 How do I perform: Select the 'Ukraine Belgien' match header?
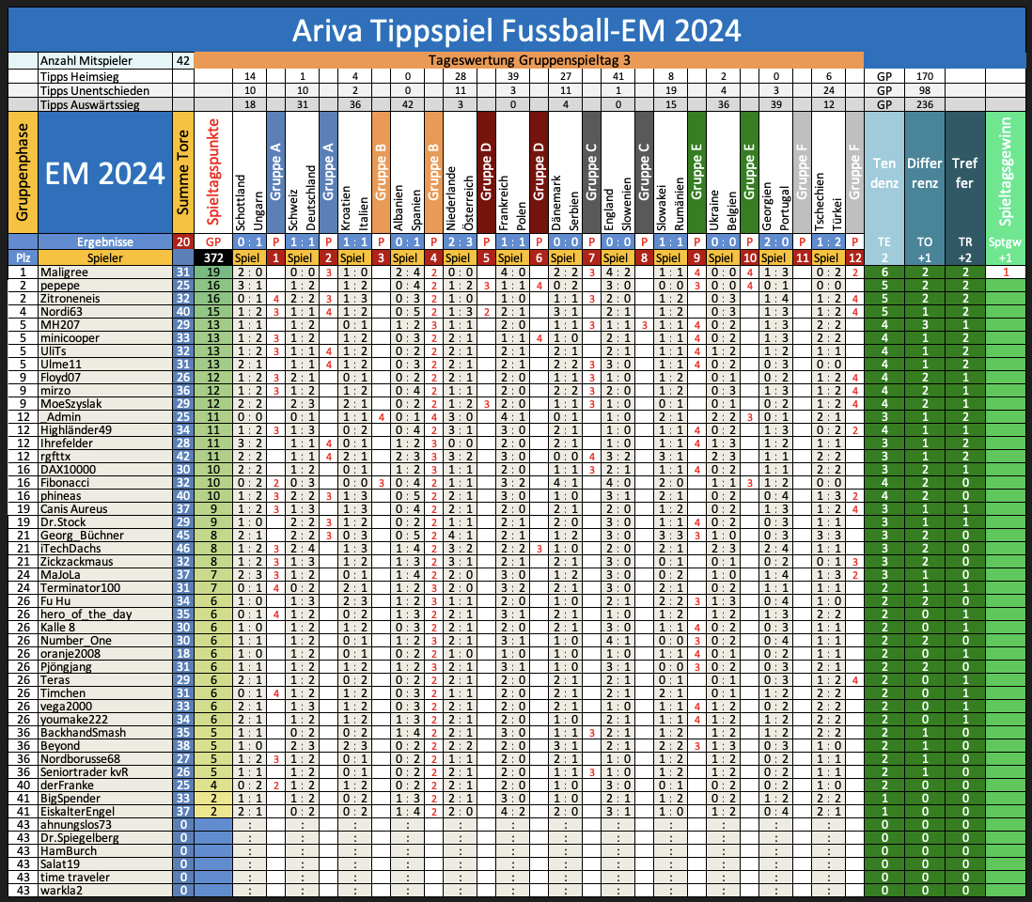(724, 172)
